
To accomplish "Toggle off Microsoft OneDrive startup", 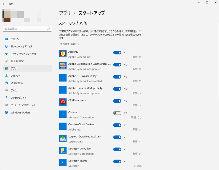I will (x=117, y=150).
